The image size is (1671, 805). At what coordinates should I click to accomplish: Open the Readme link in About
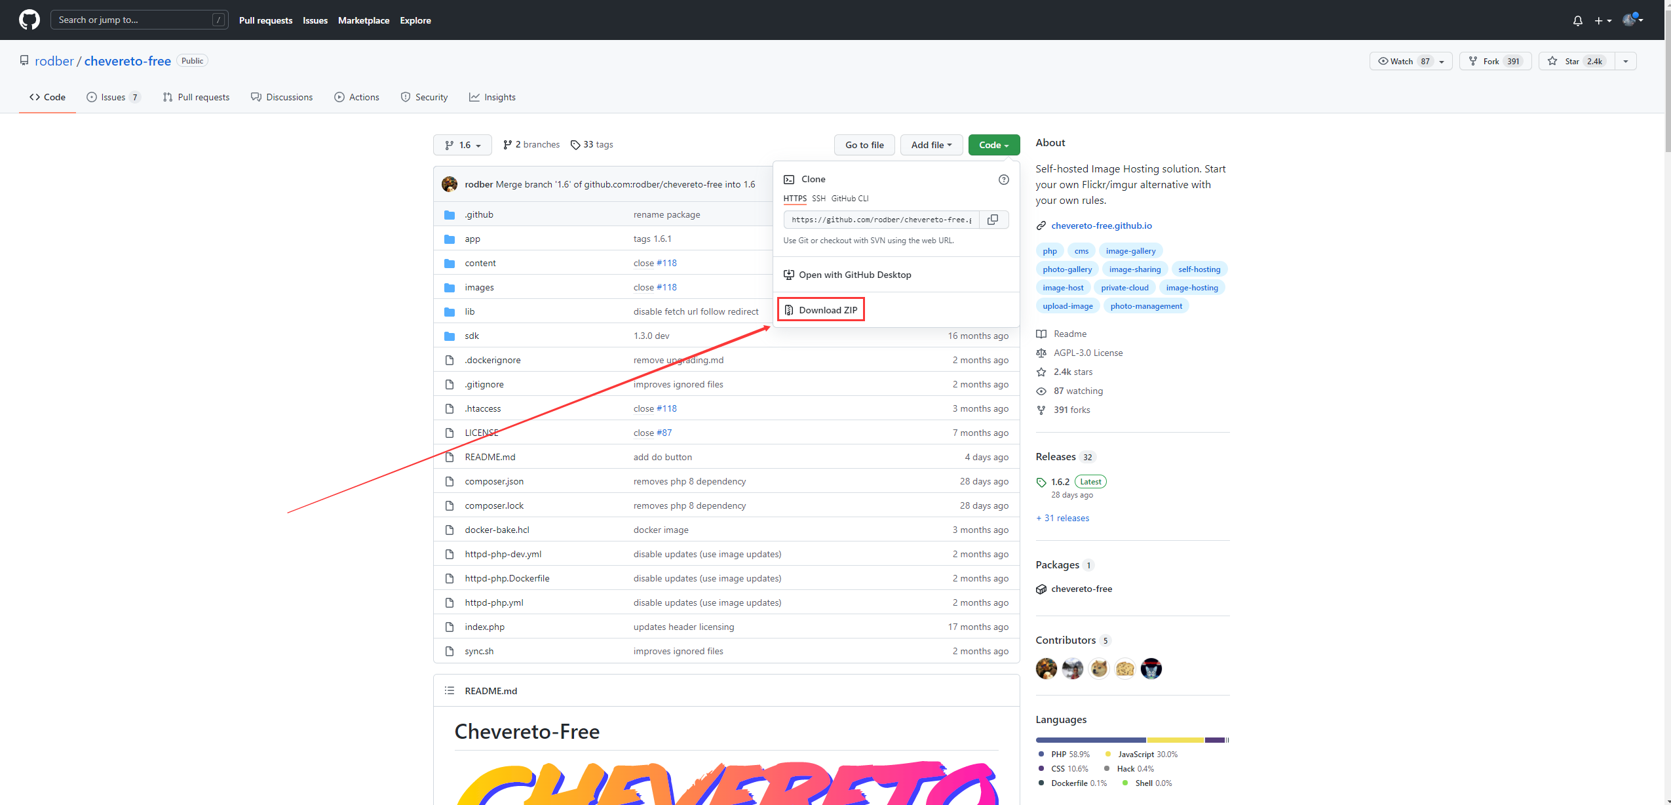(x=1070, y=334)
